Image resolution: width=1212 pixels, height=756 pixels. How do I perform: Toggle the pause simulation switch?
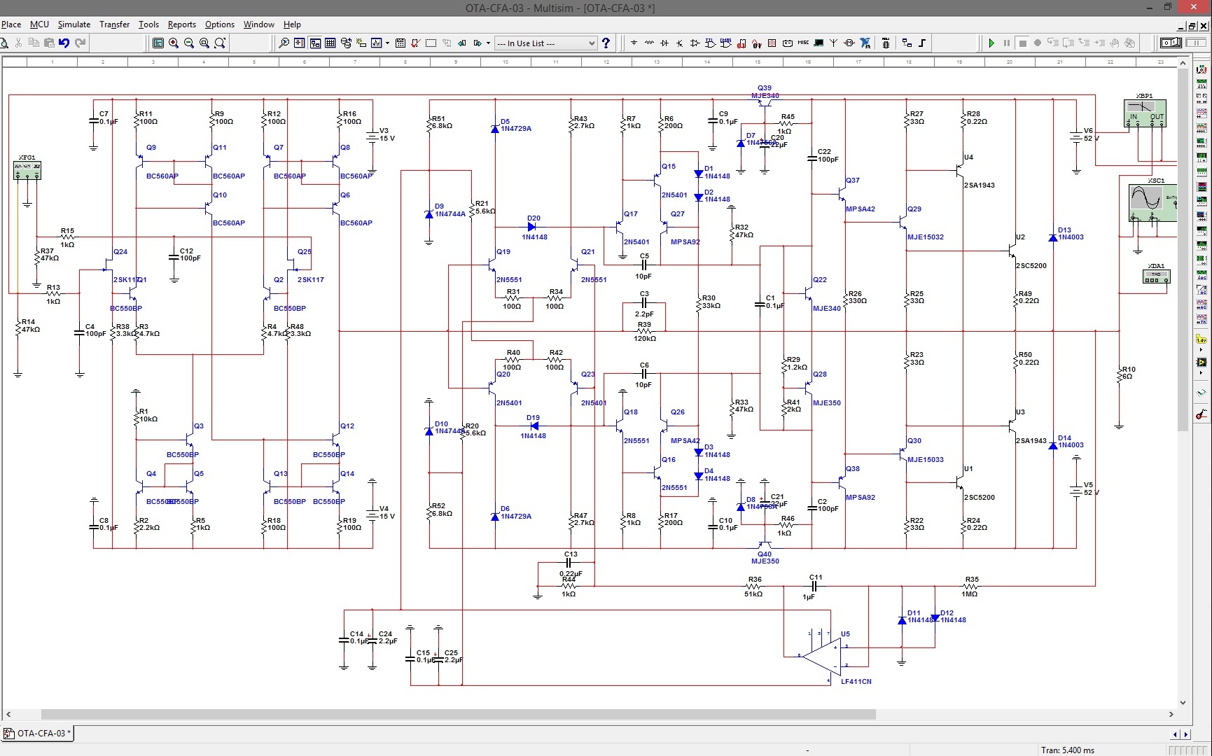1197,43
